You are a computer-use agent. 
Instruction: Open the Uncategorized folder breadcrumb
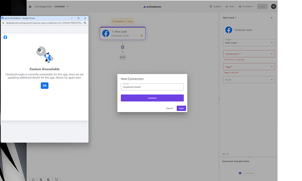[x=43, y=7]
